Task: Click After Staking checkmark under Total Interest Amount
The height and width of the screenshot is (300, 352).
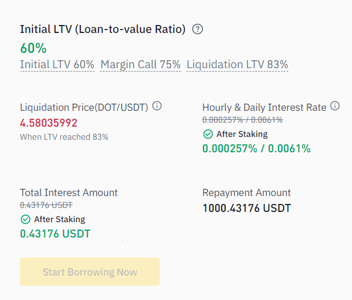Action: [25, 219]
